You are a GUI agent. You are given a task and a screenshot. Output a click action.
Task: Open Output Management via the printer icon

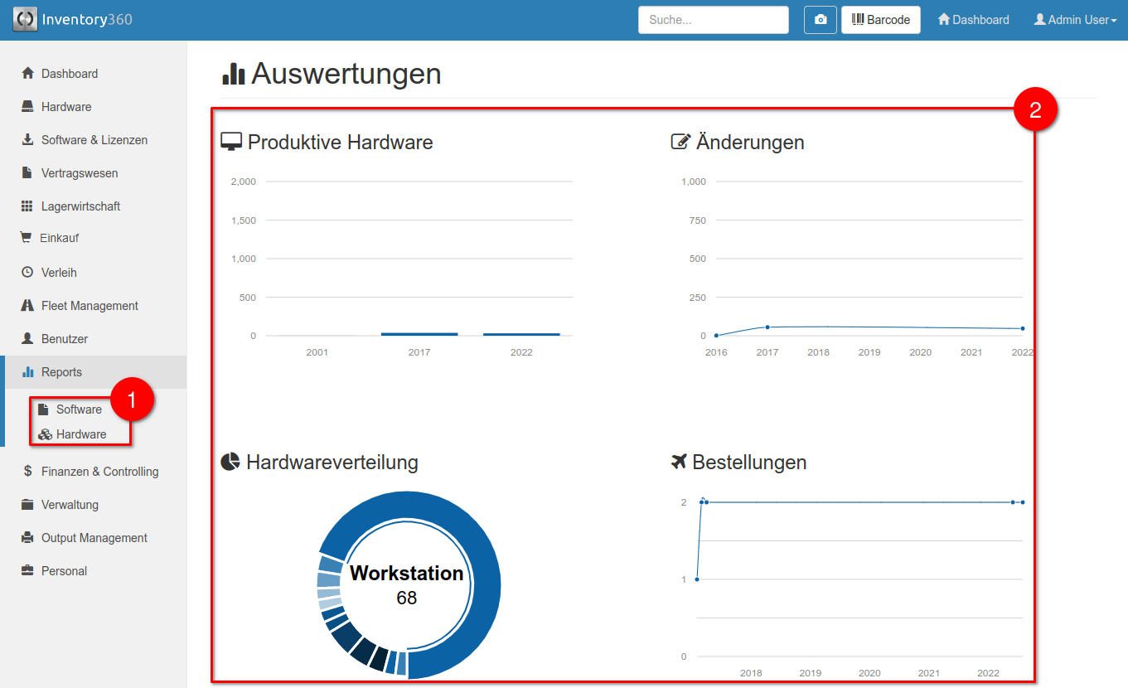pyautogui.click(x=27, y=537)
